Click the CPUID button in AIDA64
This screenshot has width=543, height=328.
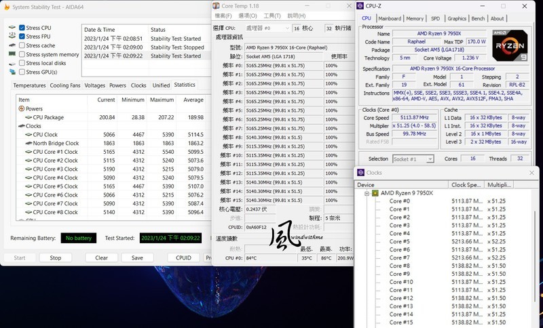pos(183,258)
